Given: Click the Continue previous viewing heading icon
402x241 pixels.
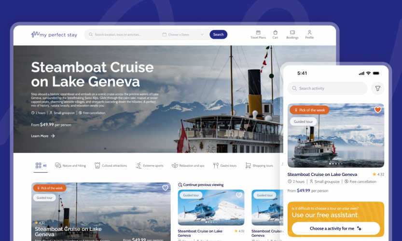Looking at the screenshot, I should click(x=180, y=185).
